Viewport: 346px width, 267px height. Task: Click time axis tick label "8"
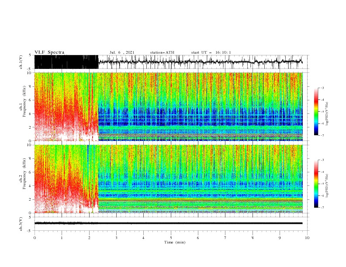pyautogui.click(x=253, y=238)
